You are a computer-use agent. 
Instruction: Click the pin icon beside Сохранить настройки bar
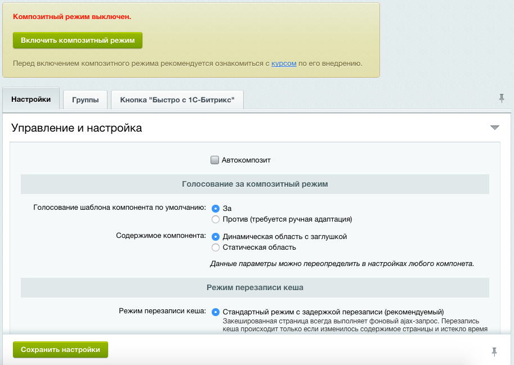pos(494,352)
